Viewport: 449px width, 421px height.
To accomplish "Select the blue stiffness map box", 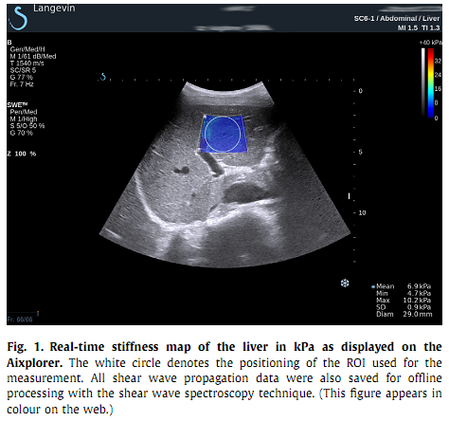I will pos(223,134).
